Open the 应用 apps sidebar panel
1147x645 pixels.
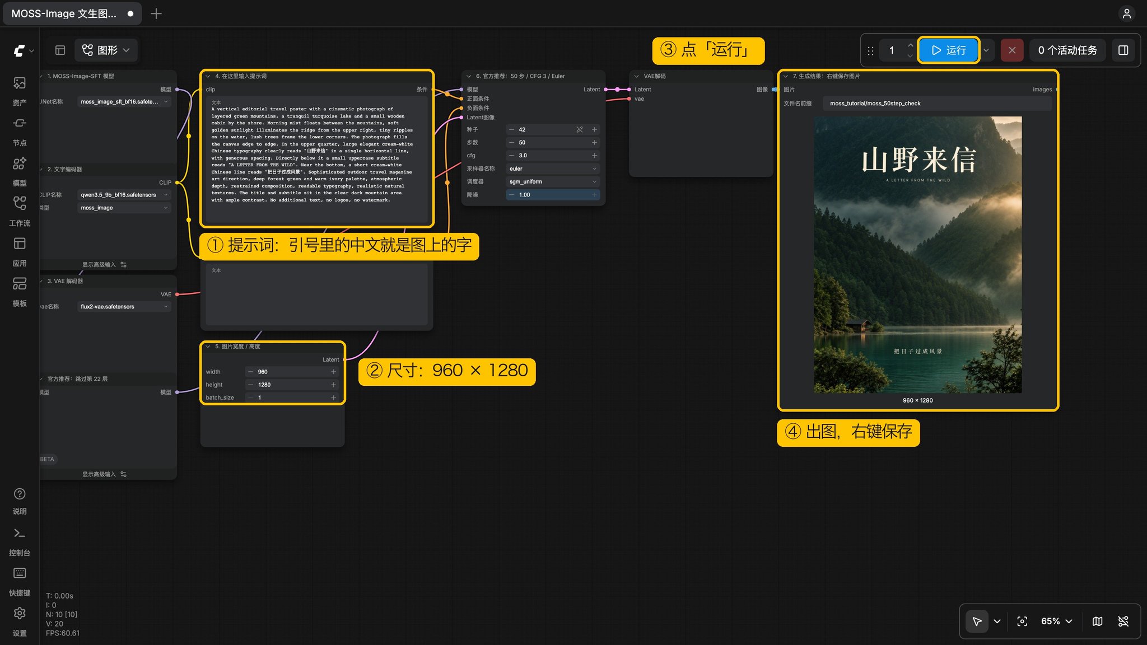pyautogui.click(x=20, y=252)
